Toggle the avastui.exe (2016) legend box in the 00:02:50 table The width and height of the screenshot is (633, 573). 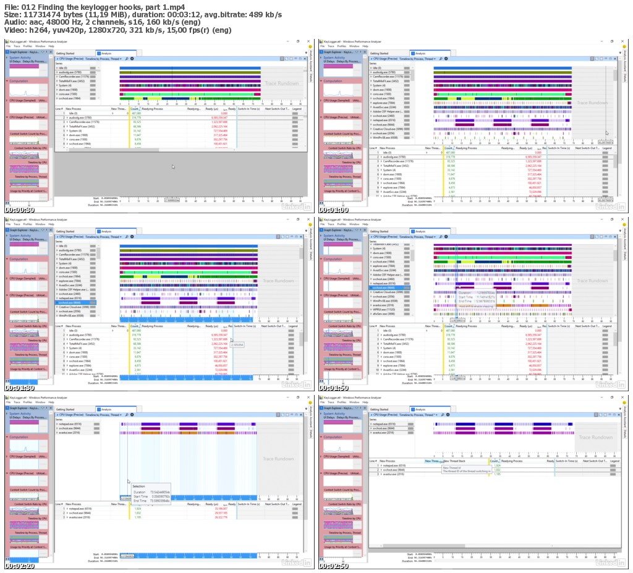pyautogui.click(x=613, y=474)
